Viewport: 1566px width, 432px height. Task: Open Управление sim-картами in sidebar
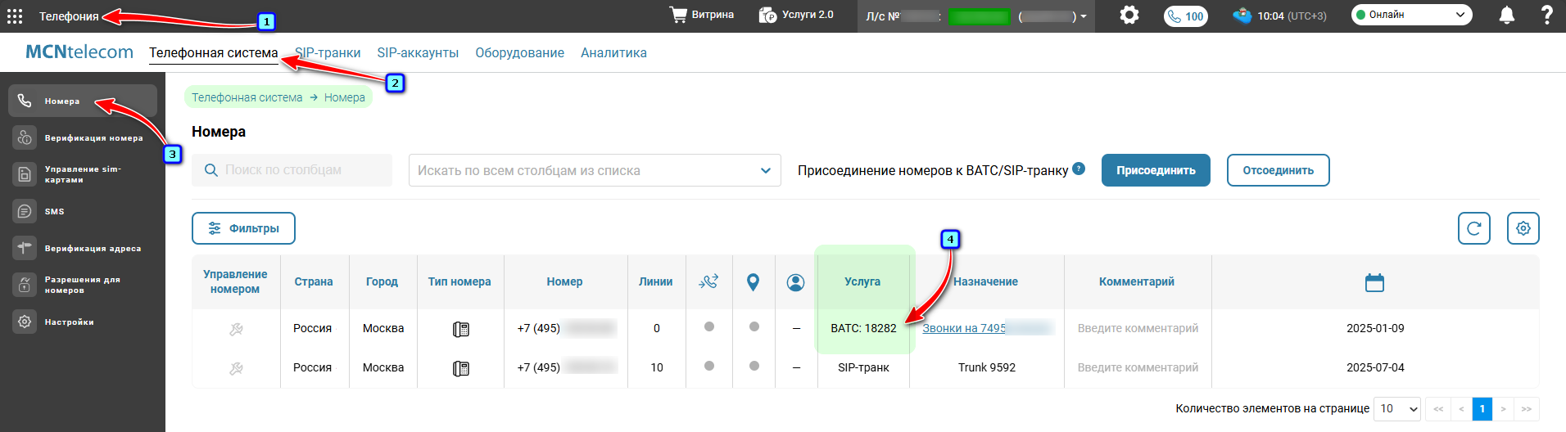(x=83, y=174)
